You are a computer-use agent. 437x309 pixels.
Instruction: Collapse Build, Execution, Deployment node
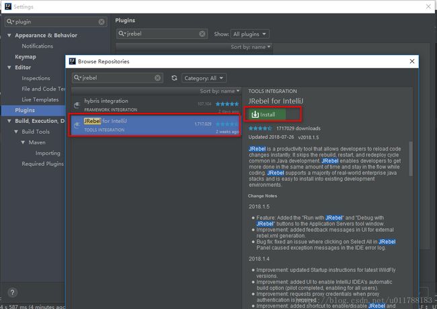pyautogui.click(x=9, y=121)
